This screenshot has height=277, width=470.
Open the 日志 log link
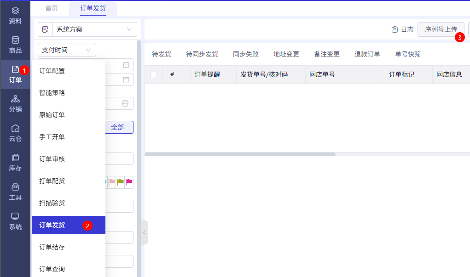[402, 29]
